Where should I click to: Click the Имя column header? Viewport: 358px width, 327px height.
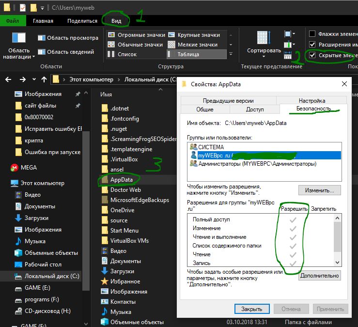click(x=106, y=94)
